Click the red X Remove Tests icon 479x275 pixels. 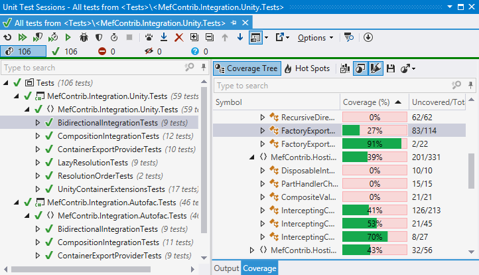(178, 37)
